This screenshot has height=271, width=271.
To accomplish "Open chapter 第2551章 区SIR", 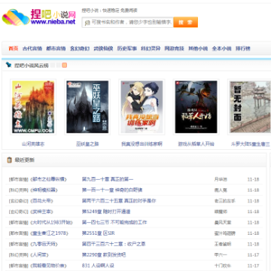I will pos(98,233).
